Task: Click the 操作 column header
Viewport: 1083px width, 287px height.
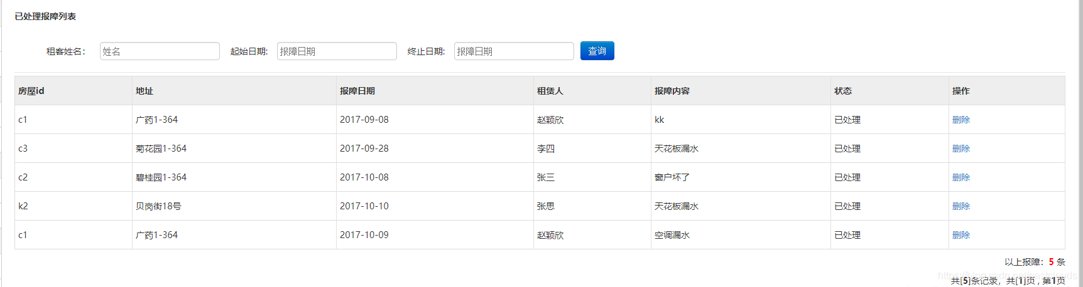Action: 961,91
